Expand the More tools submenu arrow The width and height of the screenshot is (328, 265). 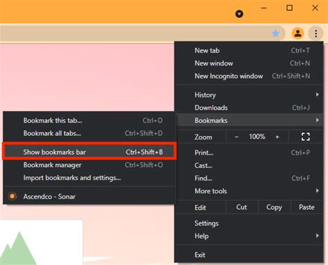tap(318, 190)
